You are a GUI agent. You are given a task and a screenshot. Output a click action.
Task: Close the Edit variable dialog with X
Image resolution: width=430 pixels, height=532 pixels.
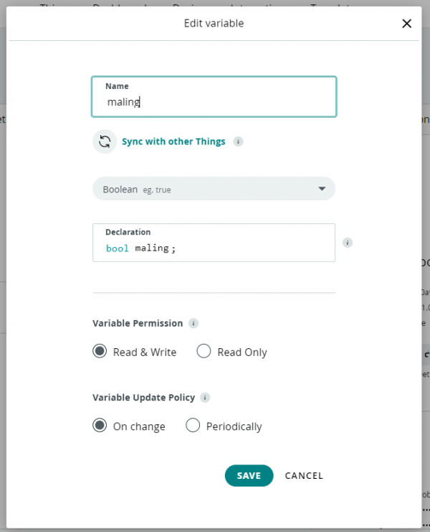tap(406, 24)
